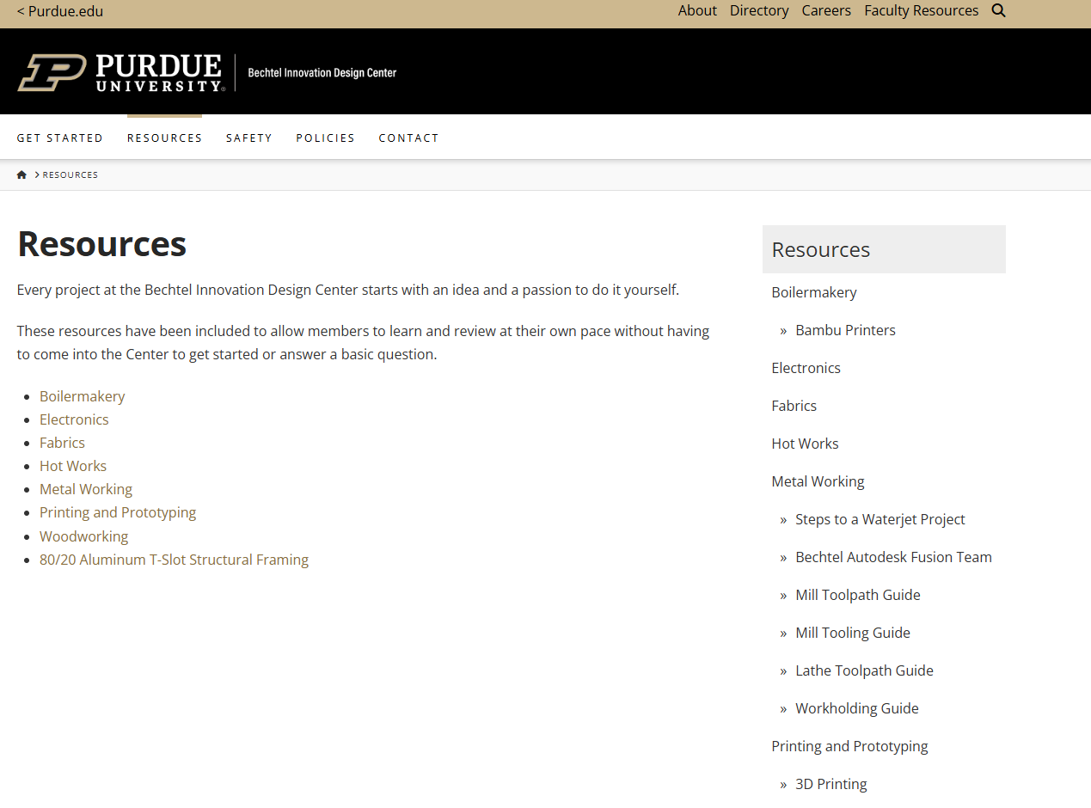Open the SAFETY navigation tab
This screenshot has height=808, width=1091.
coord(249,138)
